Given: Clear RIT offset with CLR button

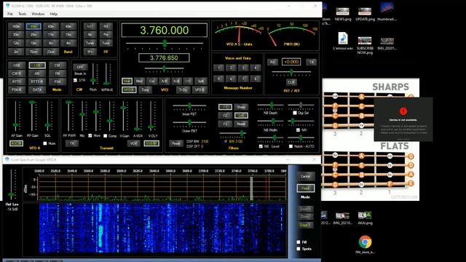Looking at the screenshot, I should [x=291, y=82].
